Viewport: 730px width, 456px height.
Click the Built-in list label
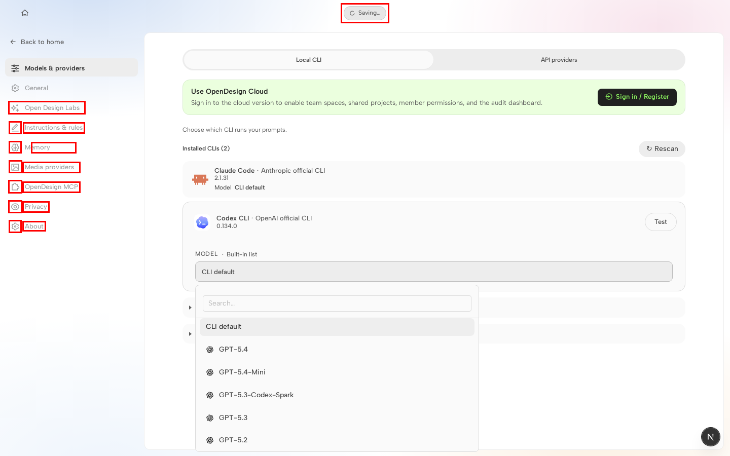(x=242, y=254)
